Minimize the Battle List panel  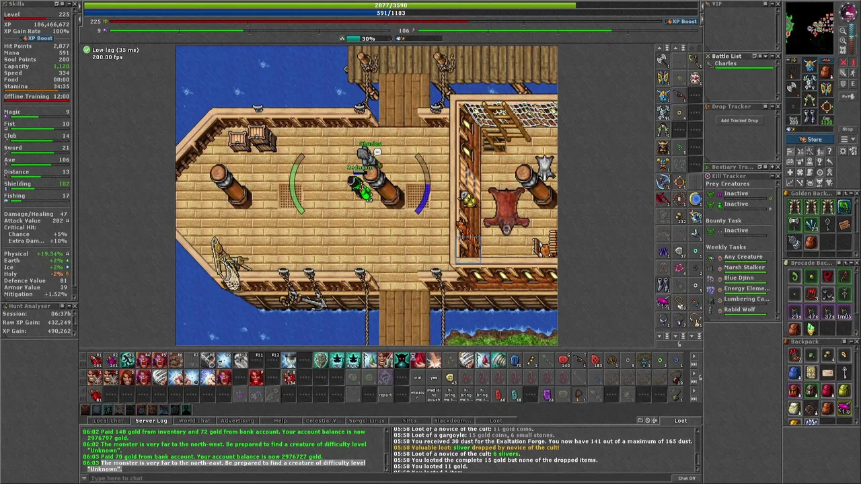[772, 56]
